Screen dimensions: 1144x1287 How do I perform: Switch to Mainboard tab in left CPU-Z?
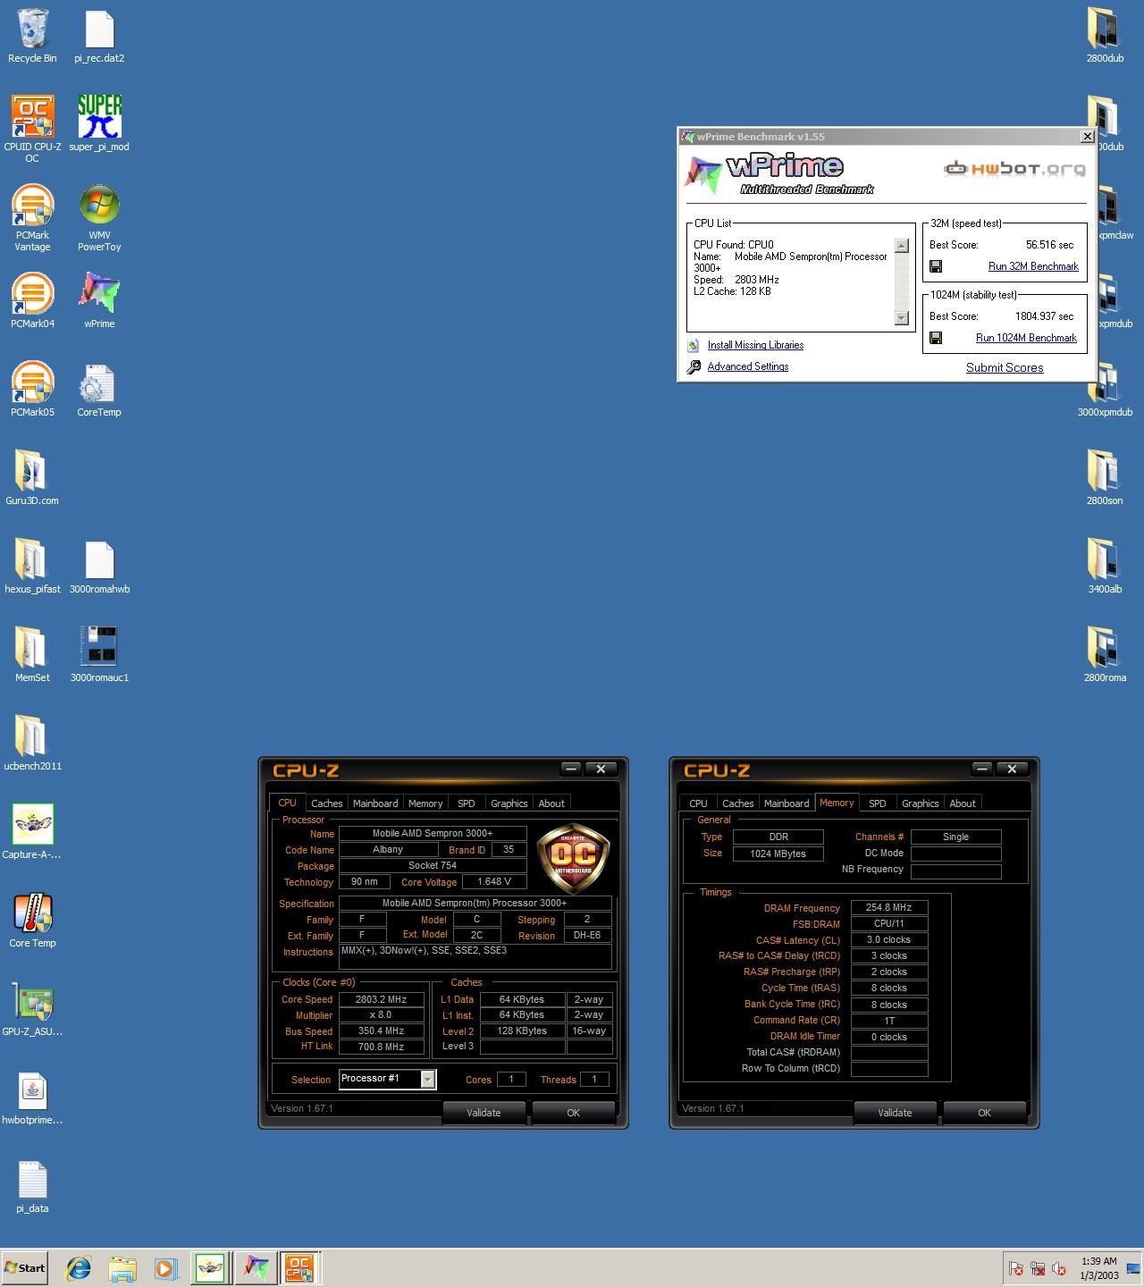coord(375,803)
